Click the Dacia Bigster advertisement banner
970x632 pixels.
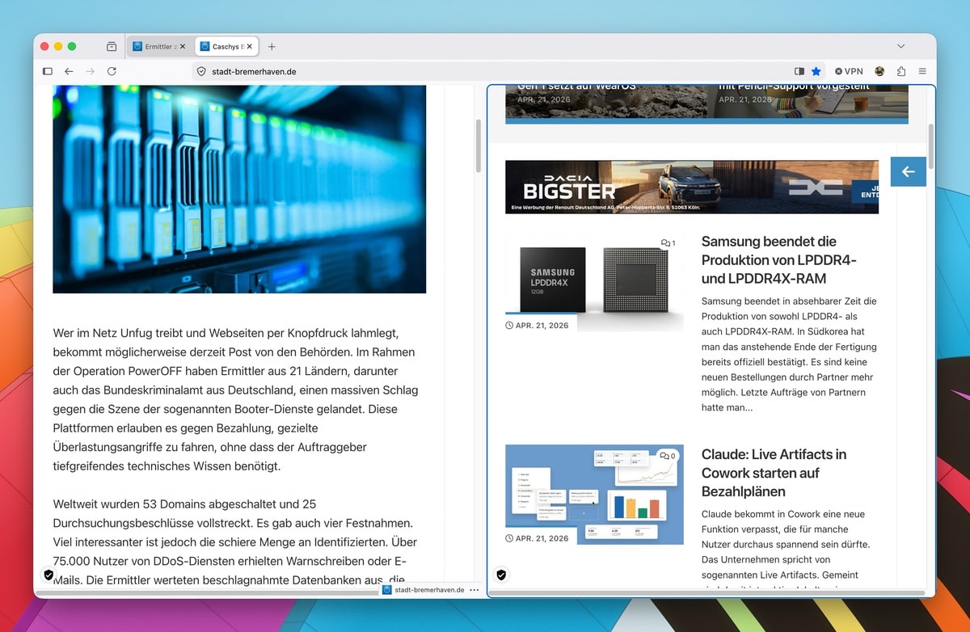691,187
